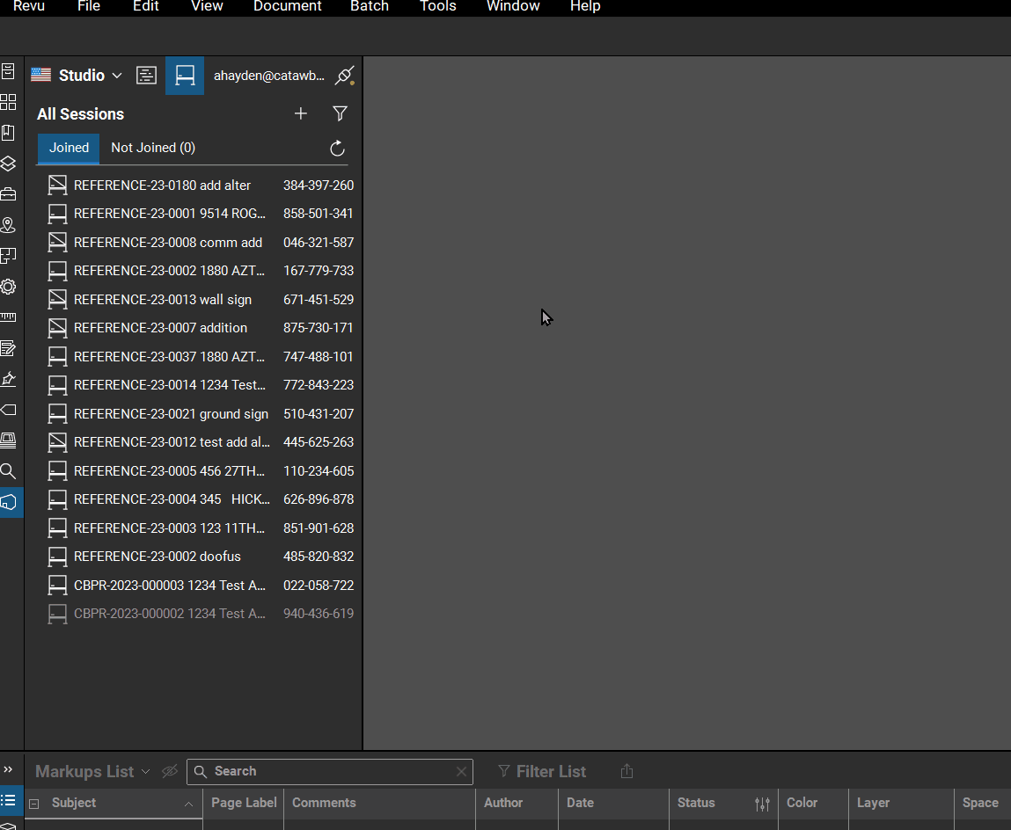This screenshot has height=830, width=1011.
Task: Expand the Studio server dropdown
Action: [x=117, y=76]
